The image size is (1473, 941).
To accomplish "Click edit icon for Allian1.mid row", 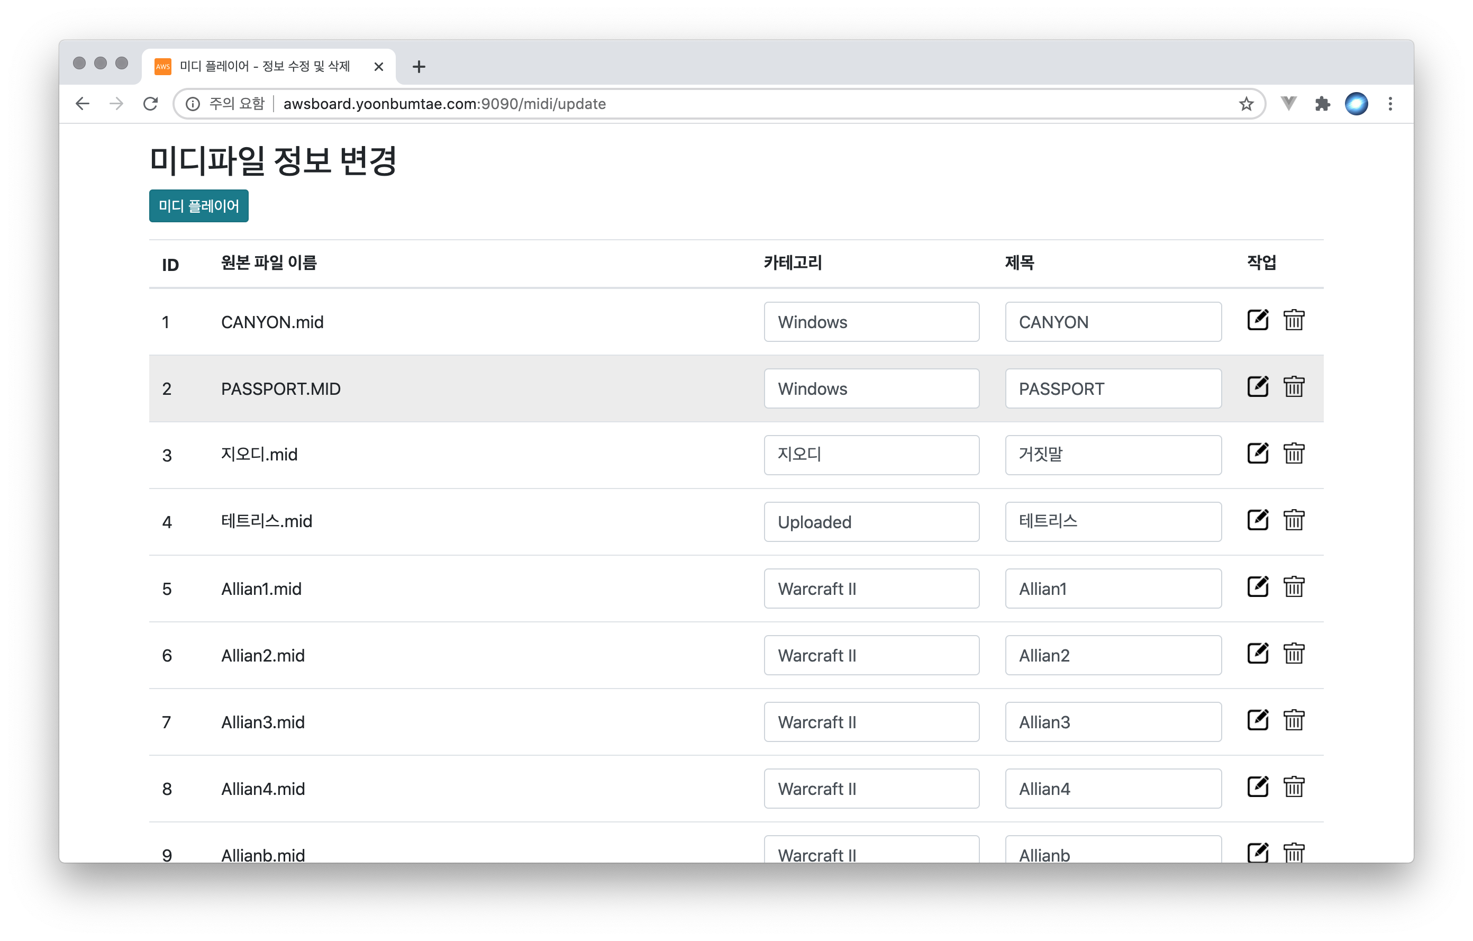I will (x=1257, y=587).
